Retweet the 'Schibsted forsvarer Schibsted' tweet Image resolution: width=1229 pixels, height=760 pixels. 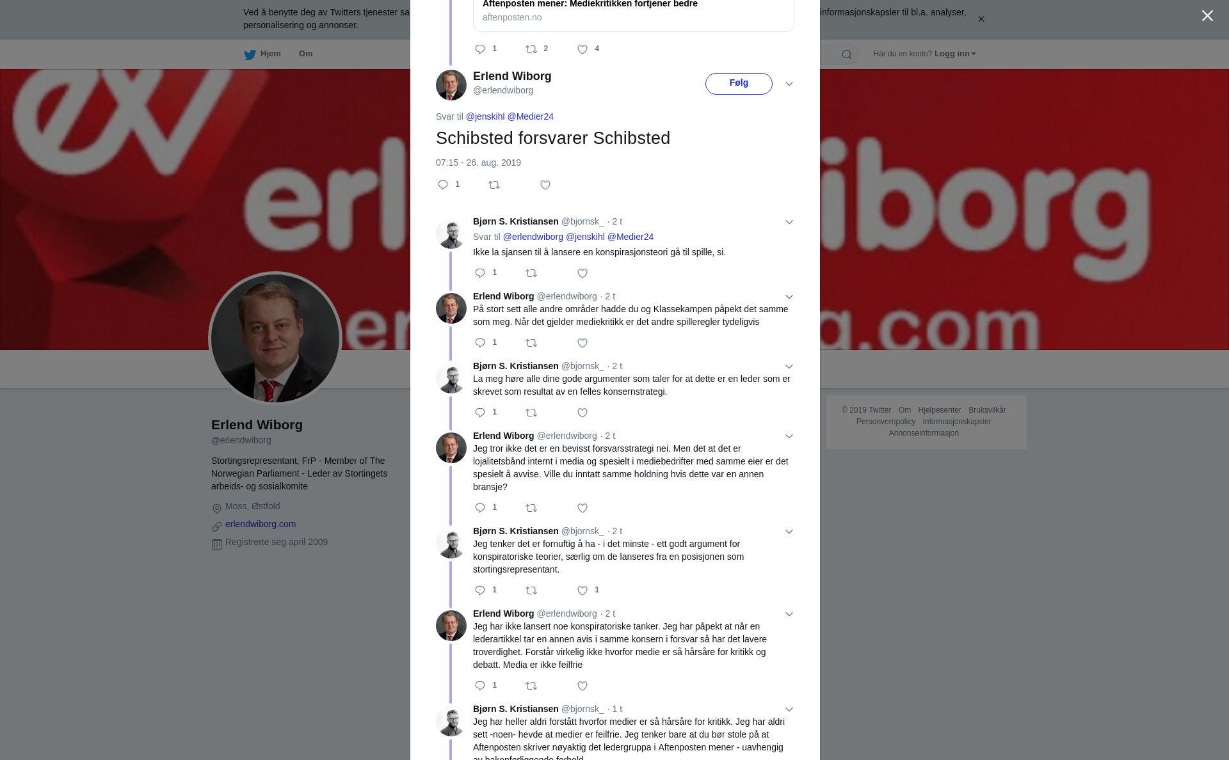pyautogui.click(x=494, y=185)
